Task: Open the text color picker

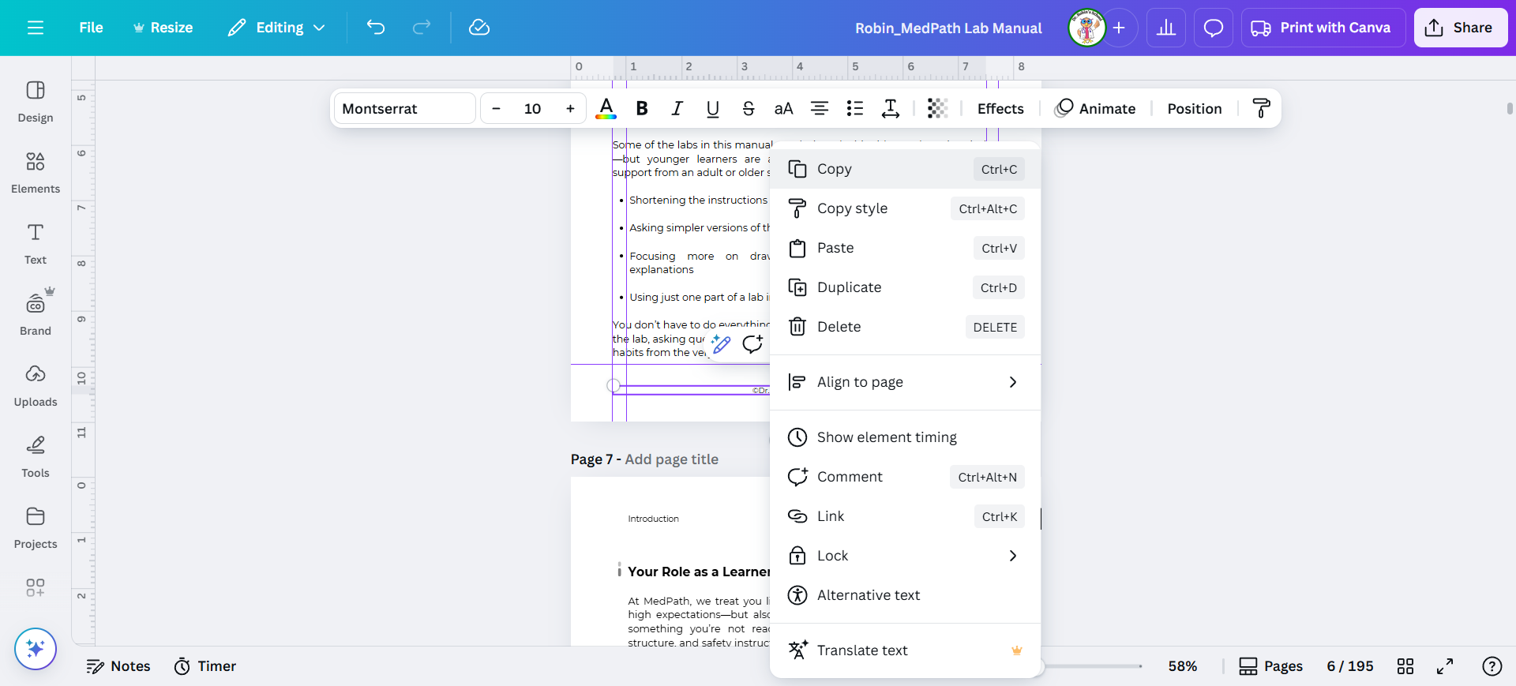Action: (606, 108)
